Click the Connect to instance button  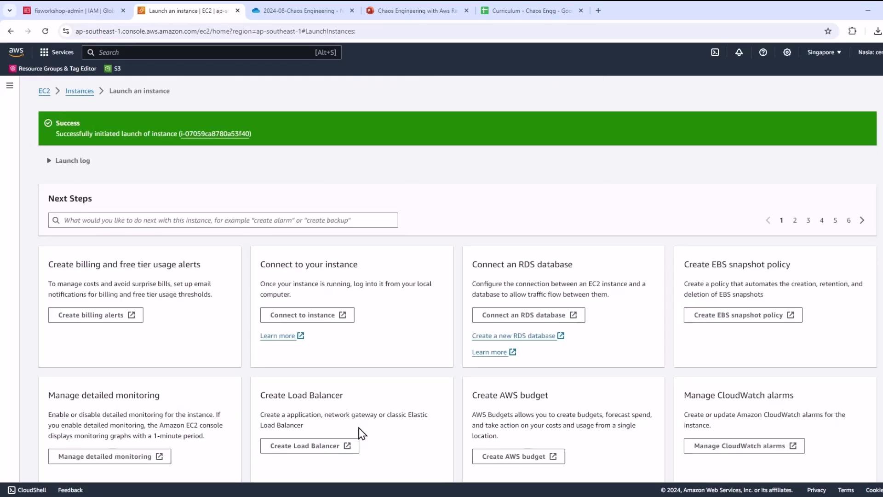307,315
